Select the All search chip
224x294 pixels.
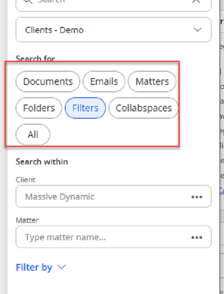(33, 134)
